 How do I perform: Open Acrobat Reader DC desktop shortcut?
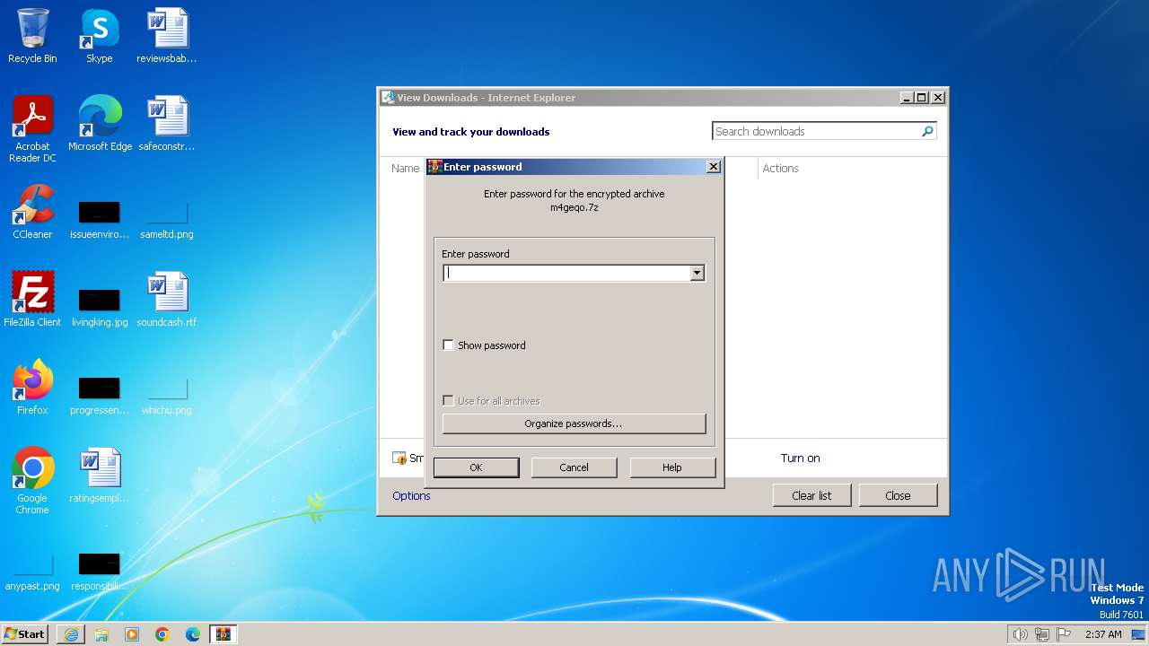click(32, 129)
